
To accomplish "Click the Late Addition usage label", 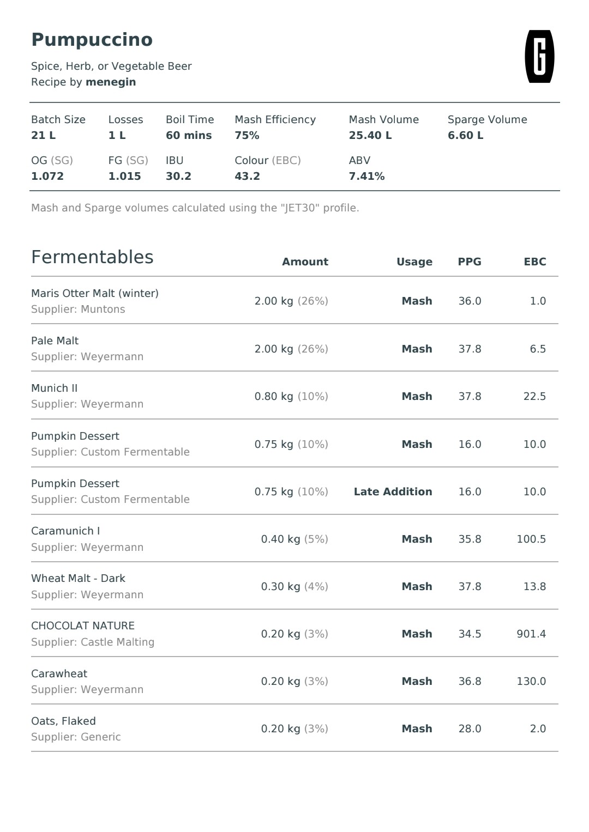I will pos(393,491).
